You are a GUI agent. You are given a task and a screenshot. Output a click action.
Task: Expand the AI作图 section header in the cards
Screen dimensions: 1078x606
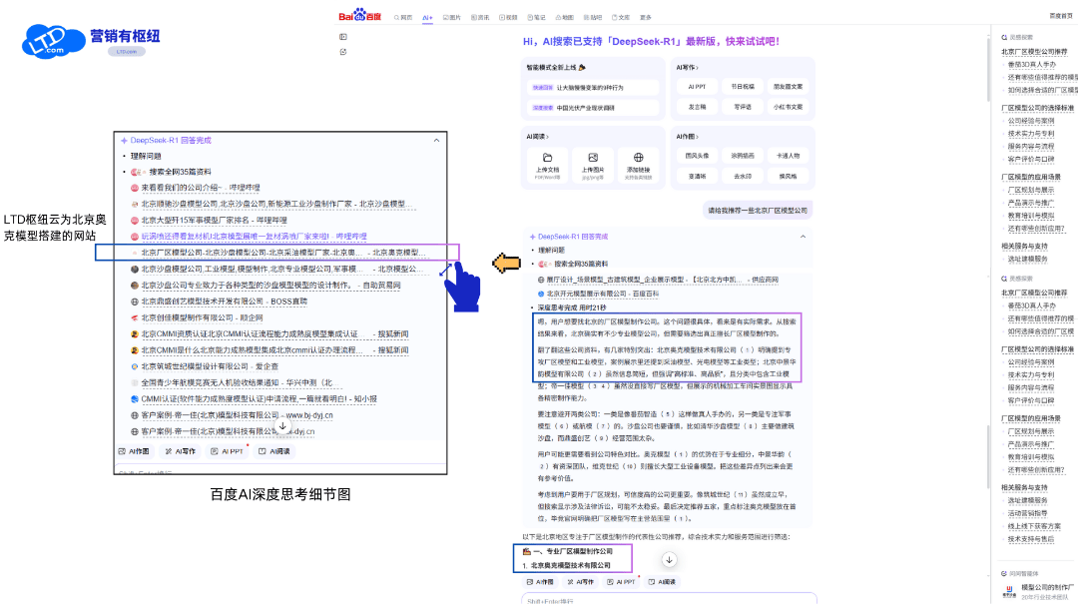coord(687,136)
